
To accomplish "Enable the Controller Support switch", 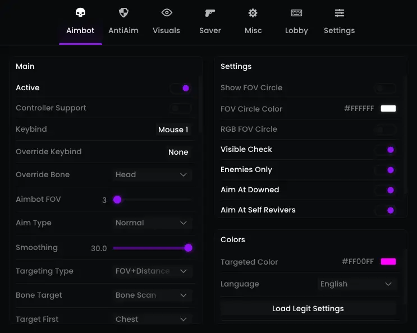I will 181,108.
